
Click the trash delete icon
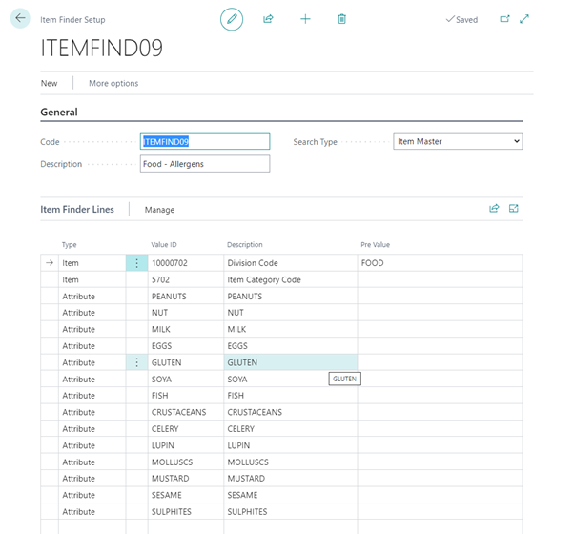tap(341, 19)
